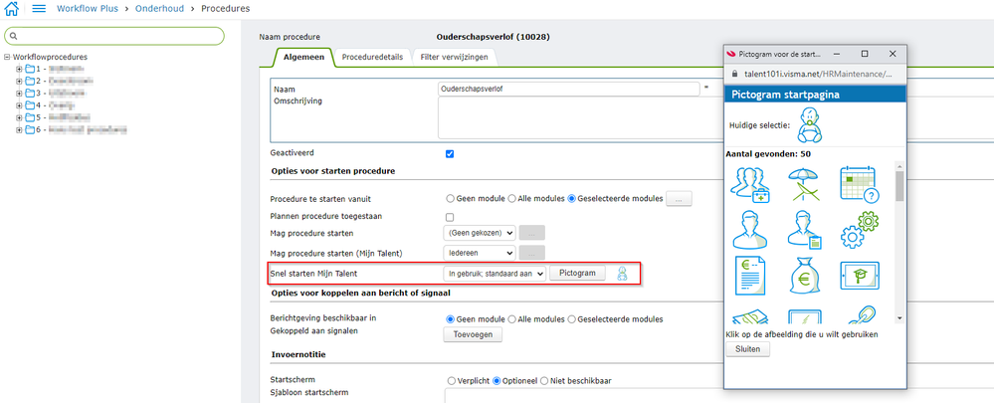
Task: Click the Sluiten button in popup
Action: tap(747, 349)
